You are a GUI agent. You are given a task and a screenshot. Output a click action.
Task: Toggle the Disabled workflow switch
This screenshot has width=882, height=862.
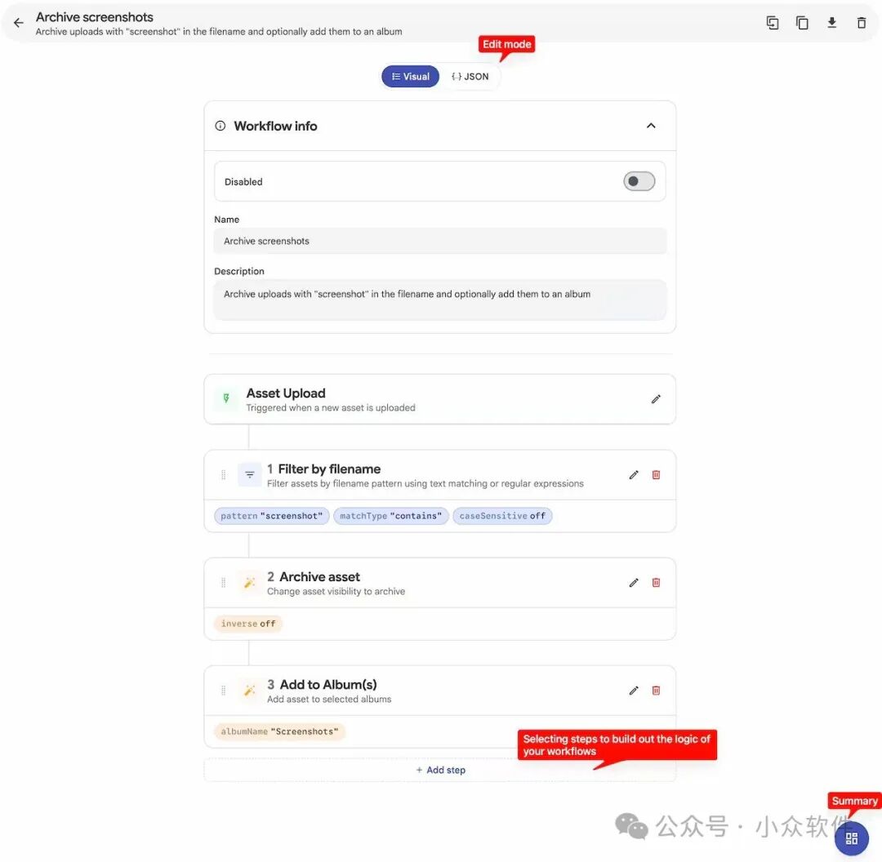(x=639, y=181)
